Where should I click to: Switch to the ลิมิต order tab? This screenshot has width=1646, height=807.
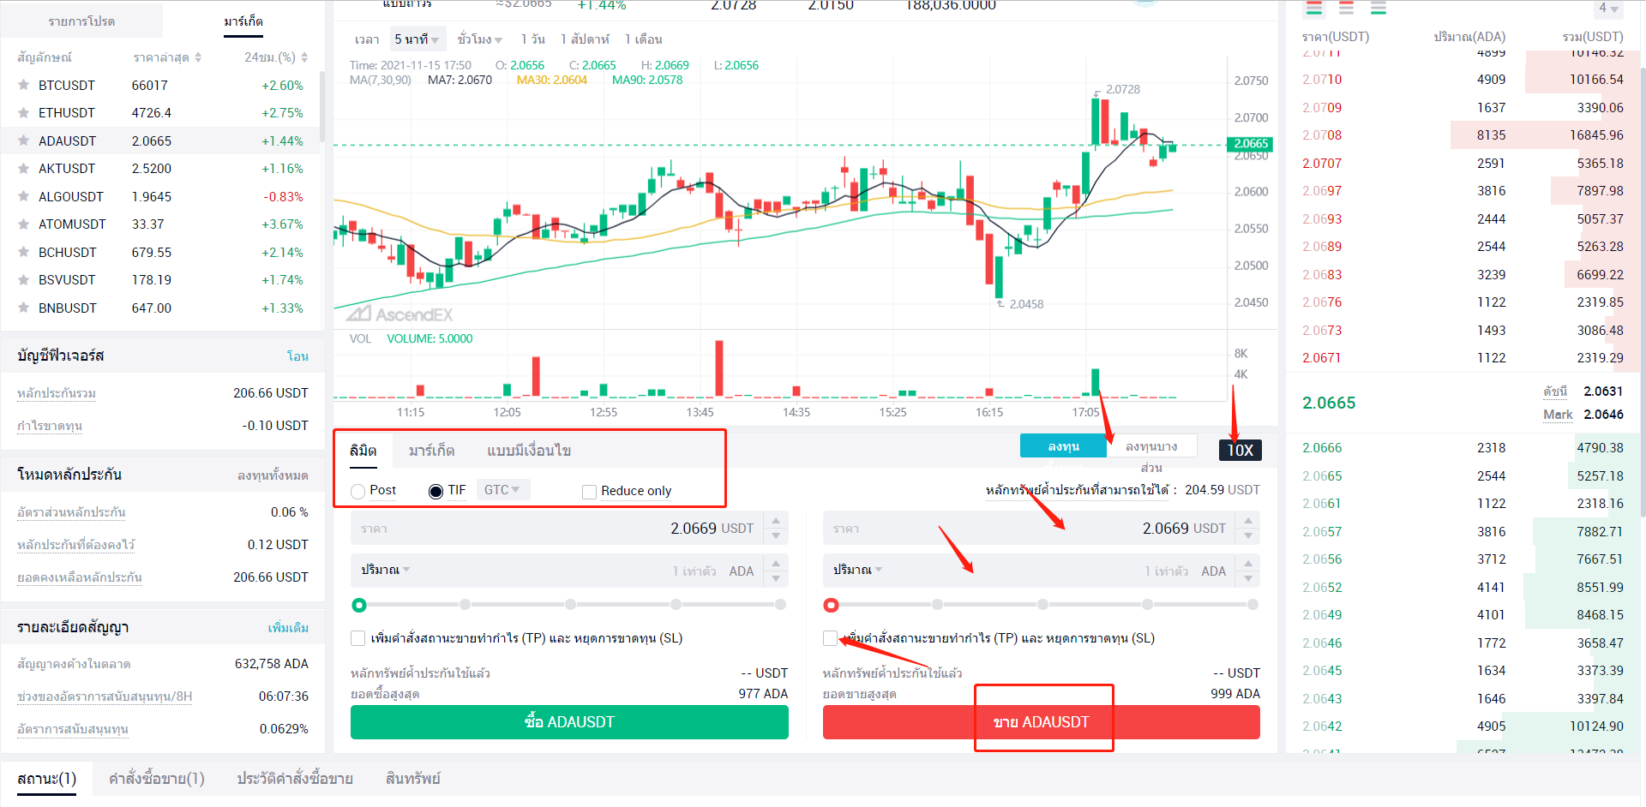pos(363,451)
